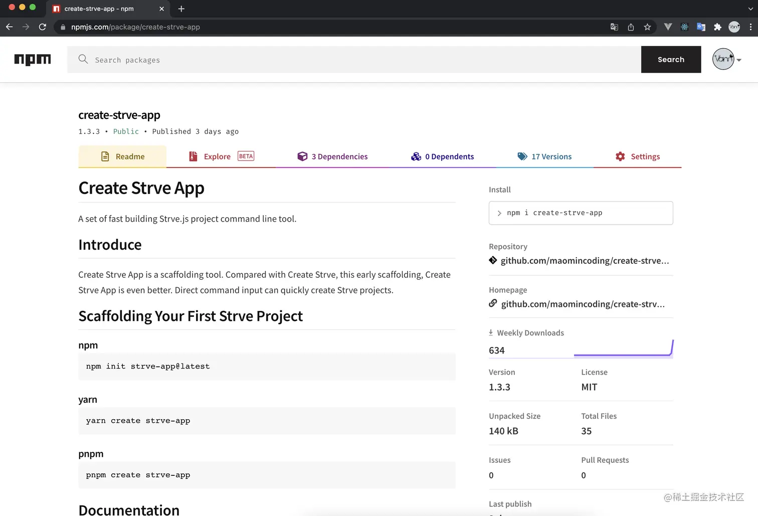Click the Public label
Screen dimensions: 758x516
(x=126, y=131)
